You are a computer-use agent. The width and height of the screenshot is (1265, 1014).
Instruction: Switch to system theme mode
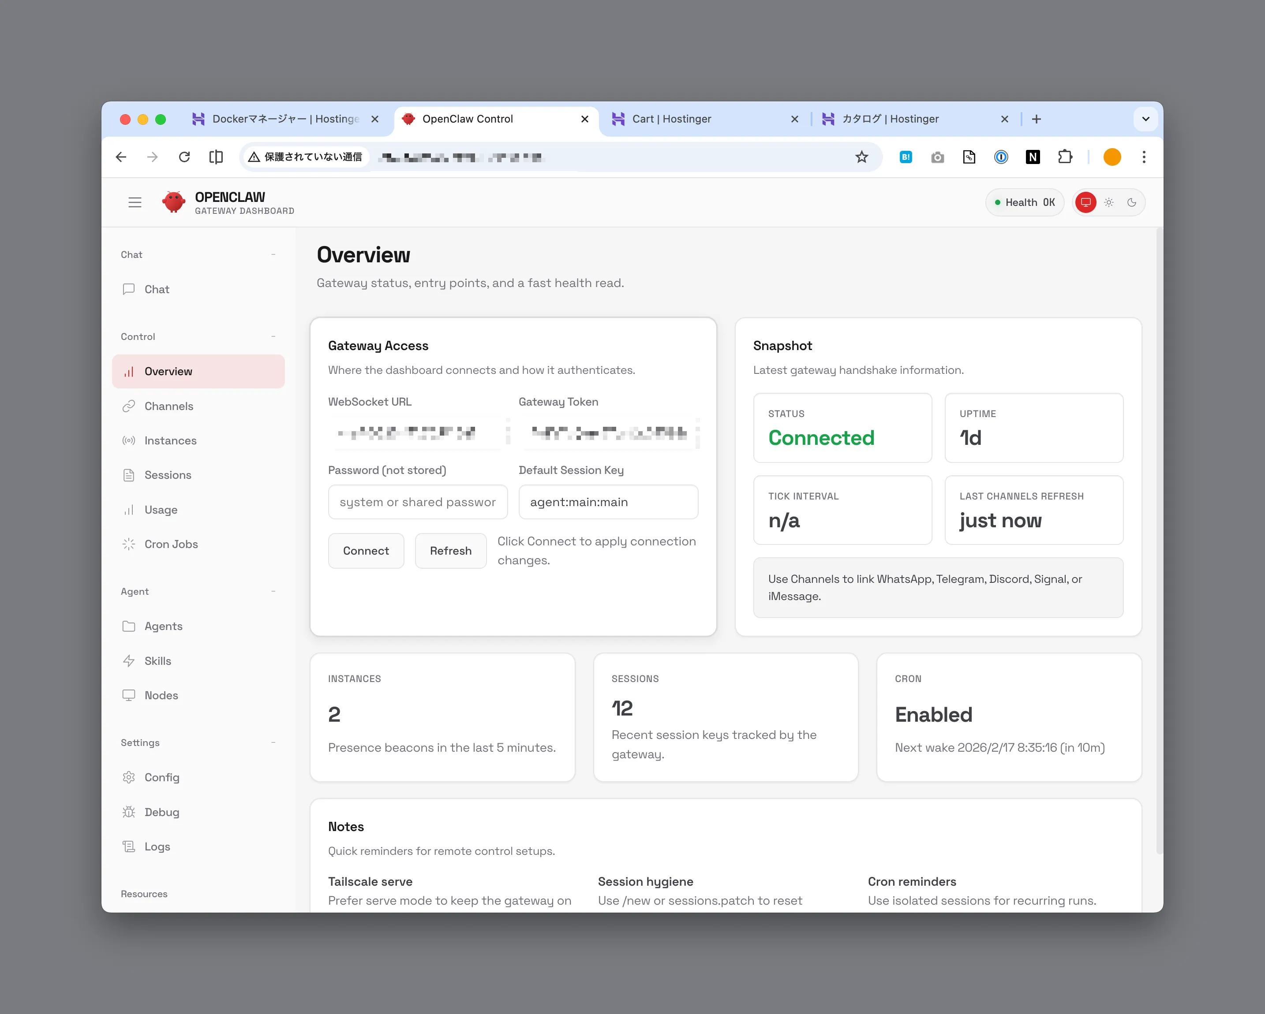click(1085, 202)
